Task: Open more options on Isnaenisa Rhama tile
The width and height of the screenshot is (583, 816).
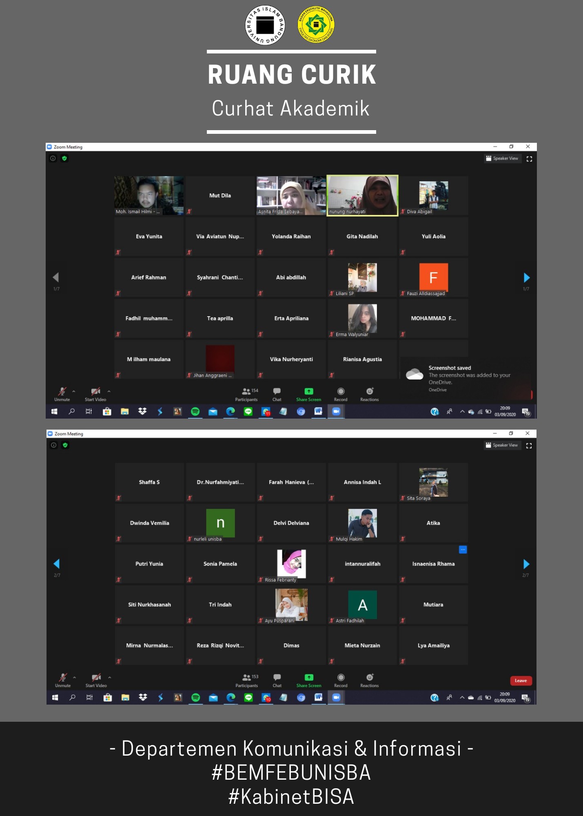Action: (x=463, y=550)
